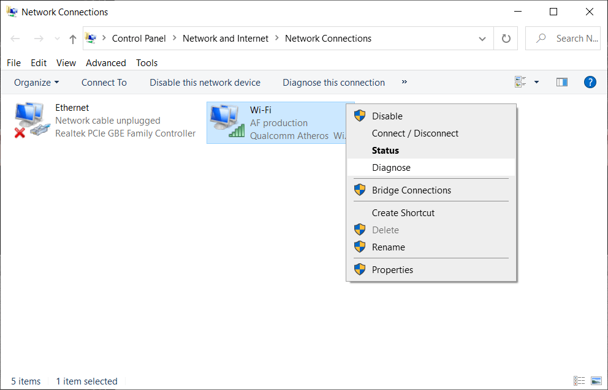Navigate up one folder level
608x390 pixels.
tap(72, 38)
